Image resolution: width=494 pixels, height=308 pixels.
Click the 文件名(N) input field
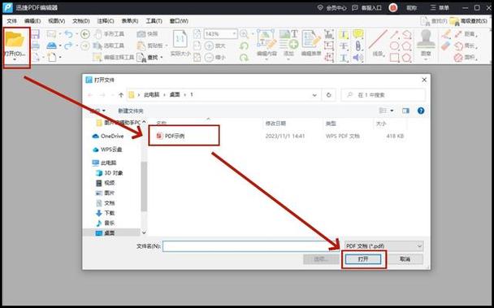point(251,246)
